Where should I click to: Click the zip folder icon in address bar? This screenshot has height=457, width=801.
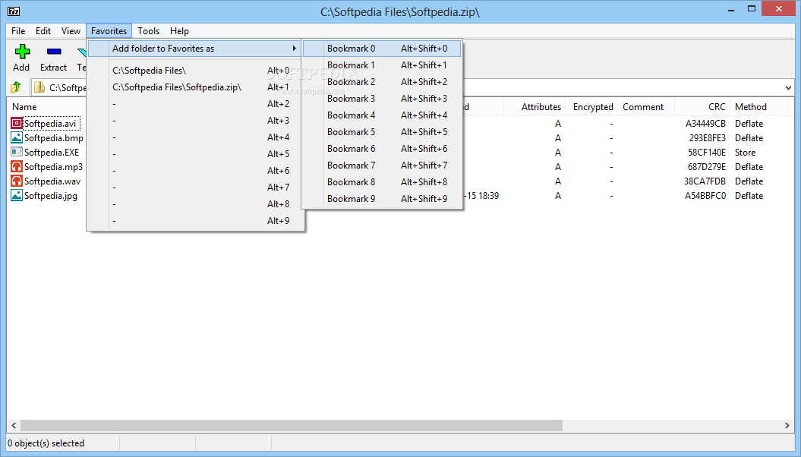tap(39, 87)
